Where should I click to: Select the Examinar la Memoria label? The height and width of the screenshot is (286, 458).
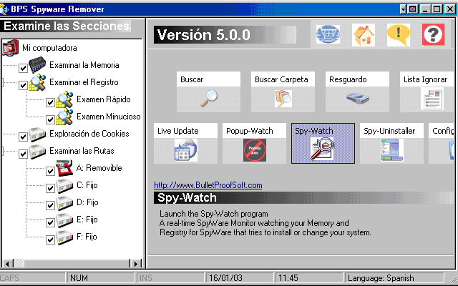click(84, 65)
